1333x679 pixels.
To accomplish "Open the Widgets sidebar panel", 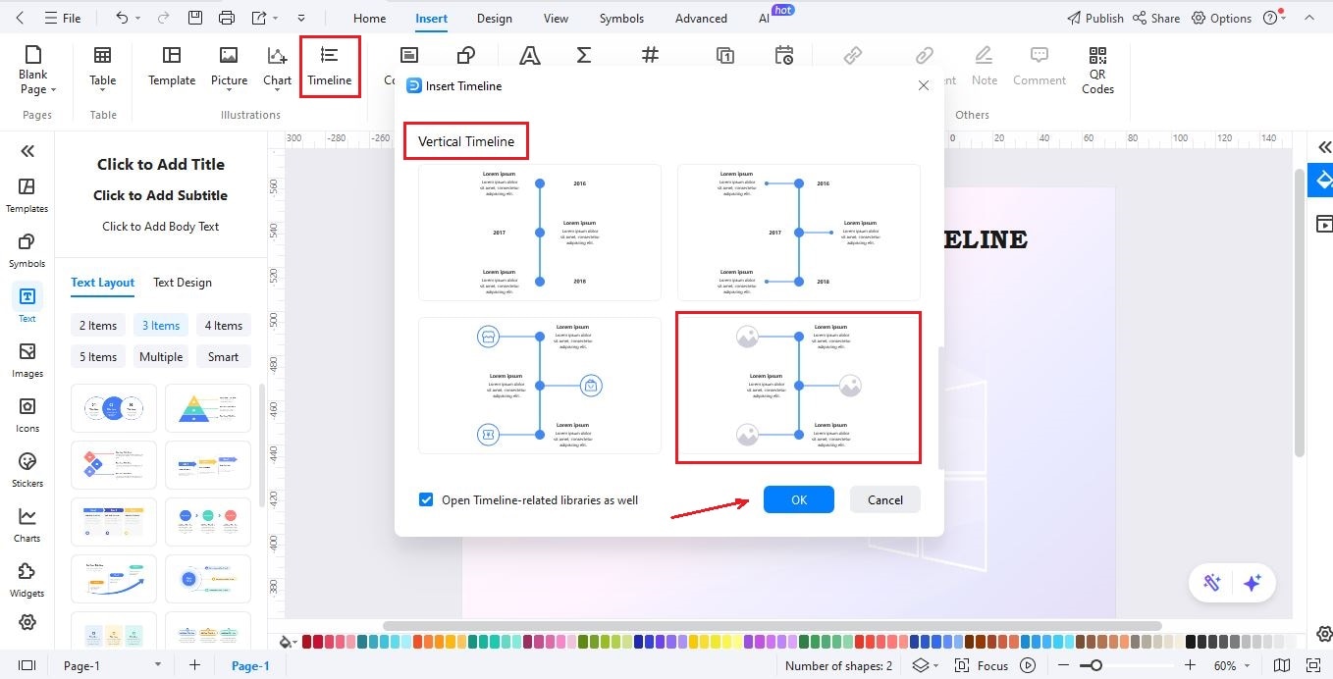I will (x=27, y=580).
